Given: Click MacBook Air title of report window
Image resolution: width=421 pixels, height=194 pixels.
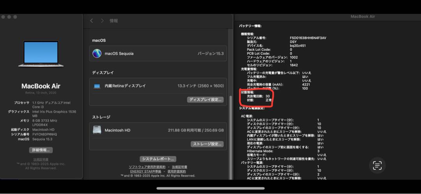Looking at the screenshot, I should click(x=363, y=17).
